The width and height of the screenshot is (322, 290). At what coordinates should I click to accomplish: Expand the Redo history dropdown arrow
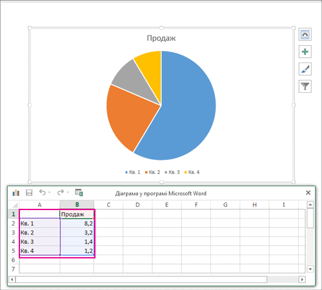point(68,192)
